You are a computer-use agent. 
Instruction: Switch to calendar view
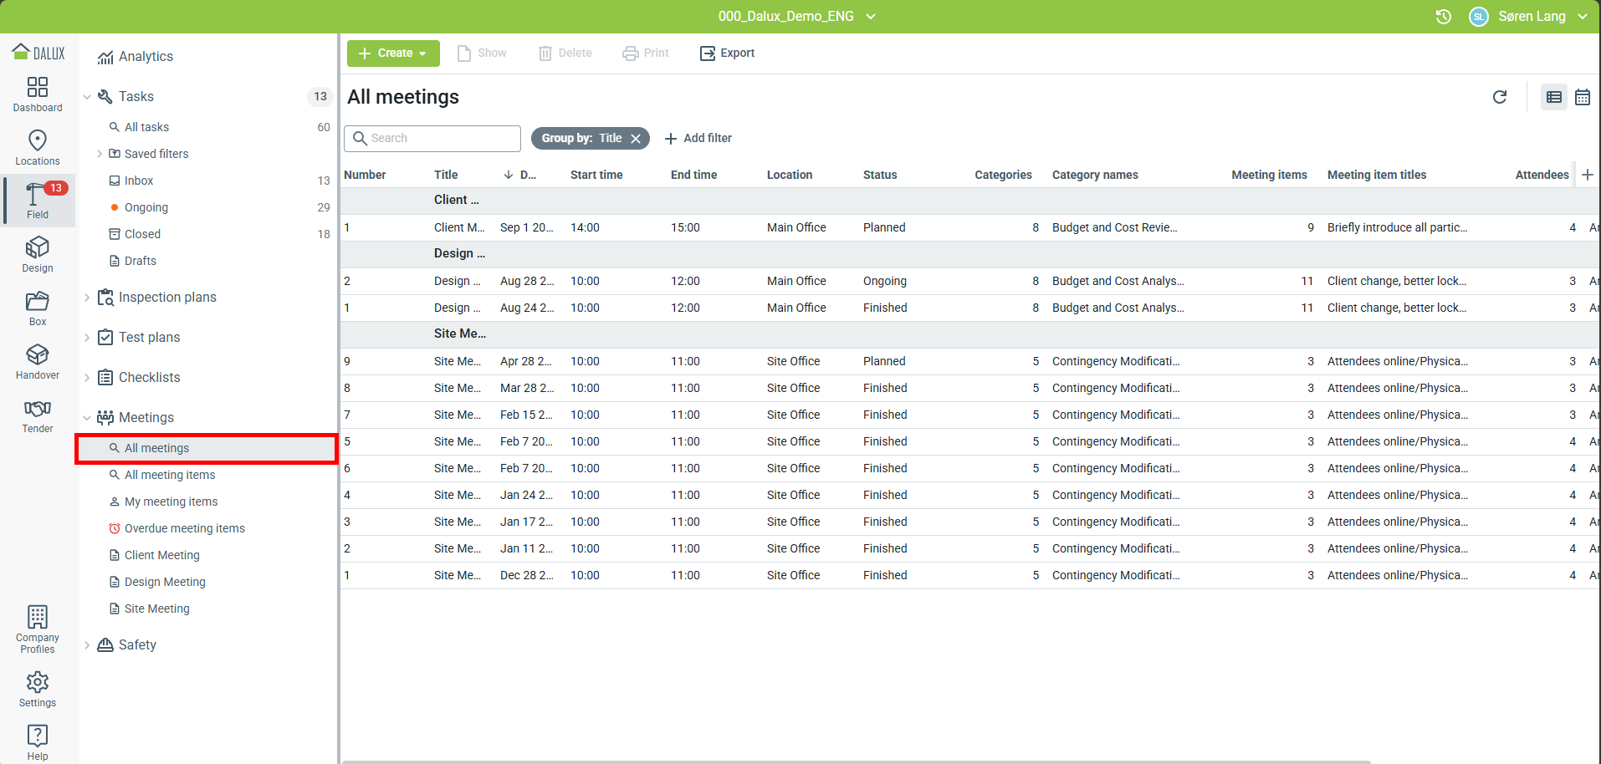pos(1582,97)
